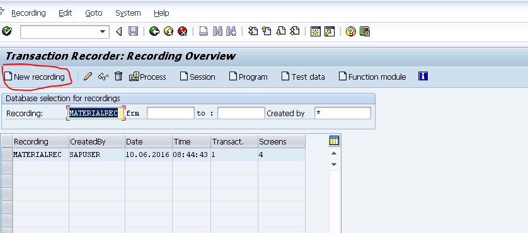Viewport: 528px width, 233px height.
Task: Go to Previous Page icon
Action: point(267,31)
